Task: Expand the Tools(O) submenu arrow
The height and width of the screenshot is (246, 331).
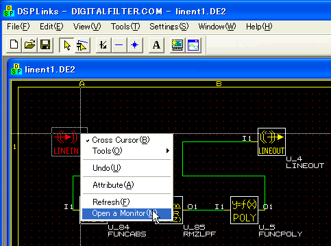Action: tap(168, 151)
